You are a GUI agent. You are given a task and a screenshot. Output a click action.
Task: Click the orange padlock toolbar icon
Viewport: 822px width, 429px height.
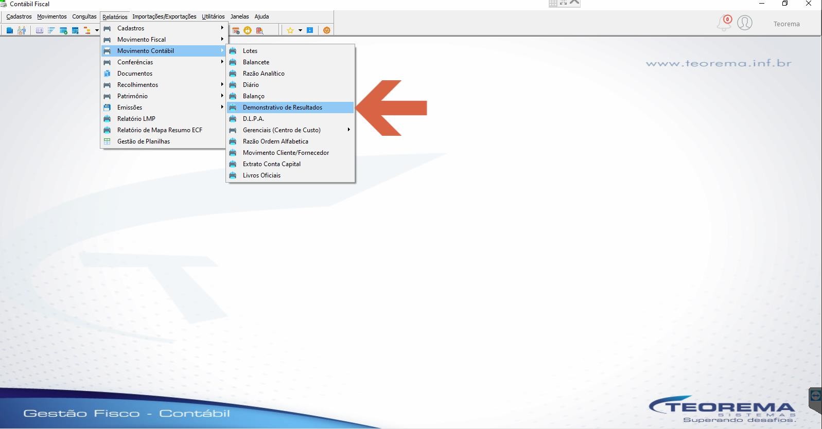(x=248, y=30)
